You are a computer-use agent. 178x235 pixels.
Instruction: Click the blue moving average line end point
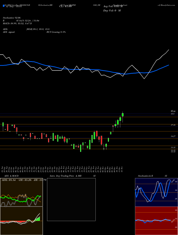pos(169,65)
